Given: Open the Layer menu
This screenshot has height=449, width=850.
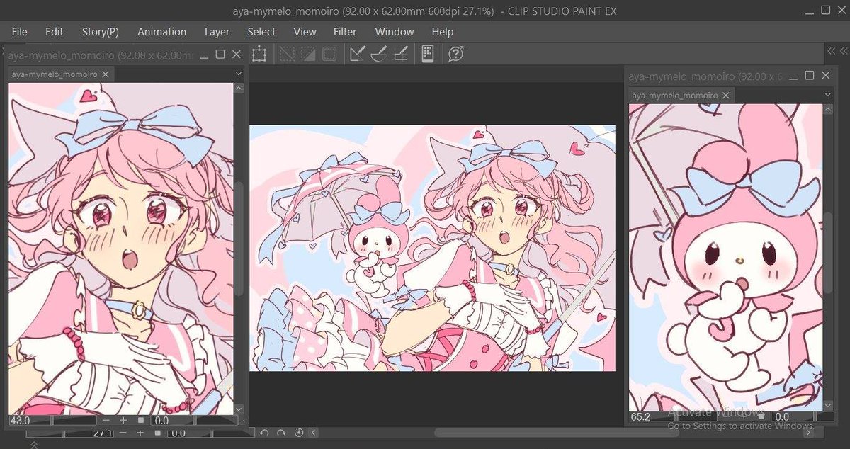Looking at the screenshot, I should point(217,32).
